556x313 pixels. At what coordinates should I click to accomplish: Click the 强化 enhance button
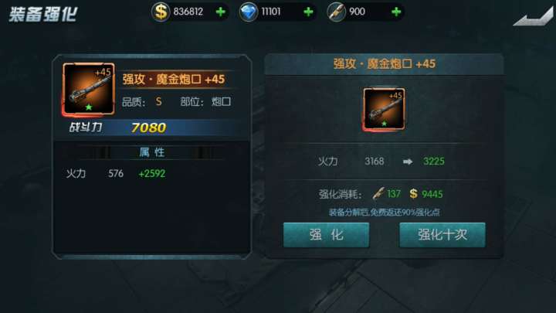tap(326, 235)
